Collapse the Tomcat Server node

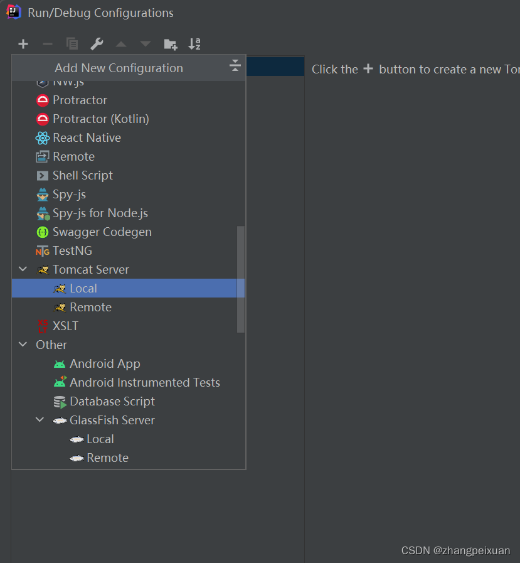[x=23, y=269]
